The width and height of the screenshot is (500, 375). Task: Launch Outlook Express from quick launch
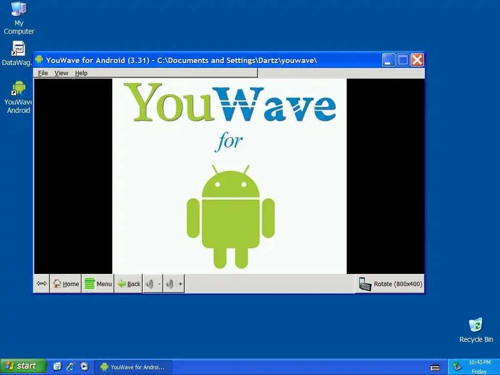58,366
